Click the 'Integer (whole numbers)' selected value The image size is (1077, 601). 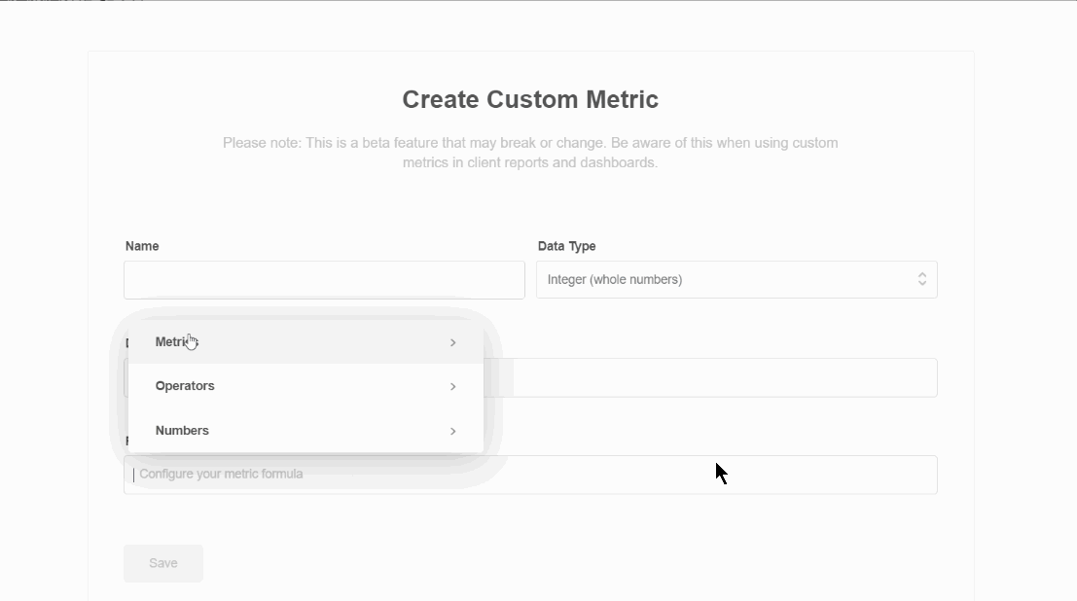[615, 280]
